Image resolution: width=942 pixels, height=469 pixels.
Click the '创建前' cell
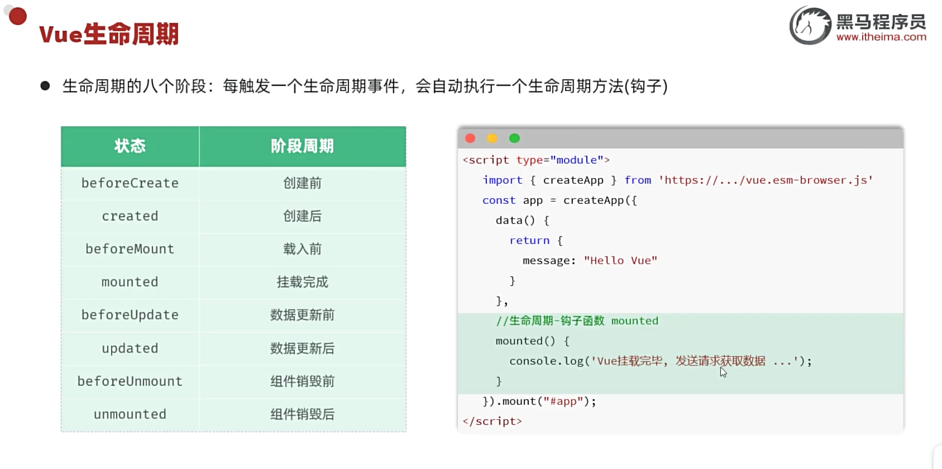pyautogui.click(x=303, y=183)
